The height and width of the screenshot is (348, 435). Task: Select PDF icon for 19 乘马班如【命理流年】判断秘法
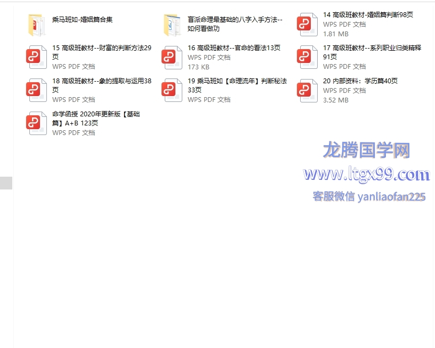[172, 90]
